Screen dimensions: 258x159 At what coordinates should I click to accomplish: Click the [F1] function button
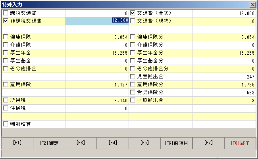[17, 143]
